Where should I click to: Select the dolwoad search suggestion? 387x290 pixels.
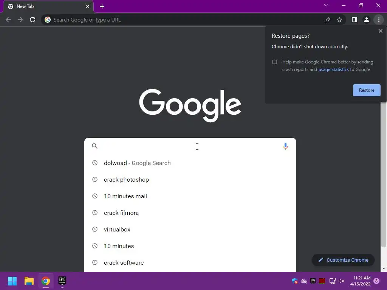tap(190, 163)
